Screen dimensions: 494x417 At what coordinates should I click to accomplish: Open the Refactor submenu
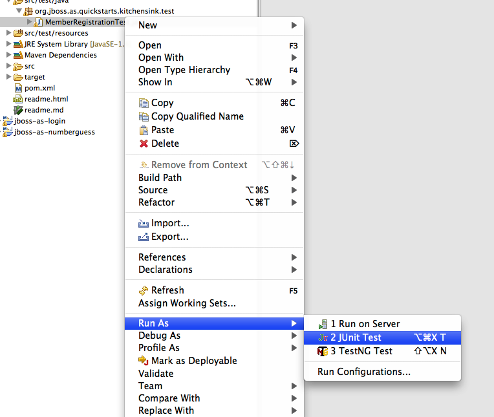click(214, 202)
